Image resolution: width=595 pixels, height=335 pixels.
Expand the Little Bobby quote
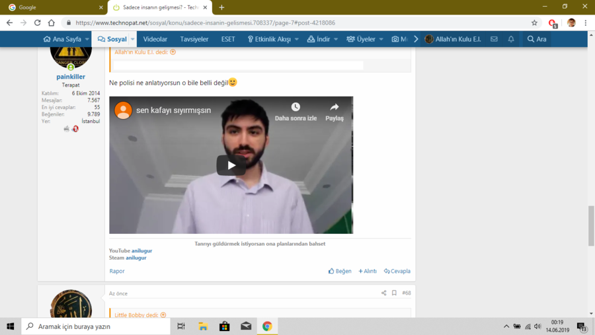pyautogui.click(x=163, y=315)
